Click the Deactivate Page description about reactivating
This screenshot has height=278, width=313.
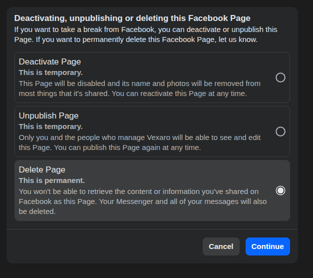[x=140, y=88]
